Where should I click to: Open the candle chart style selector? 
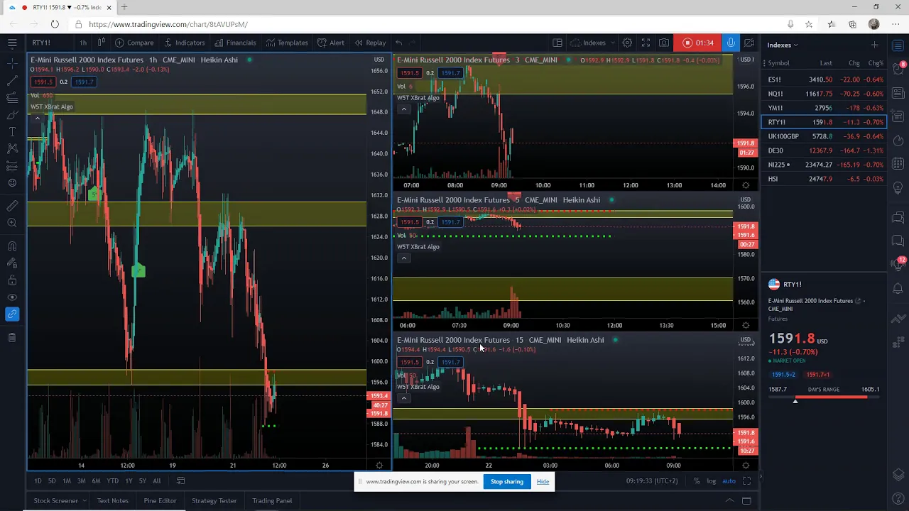[102, 43]
